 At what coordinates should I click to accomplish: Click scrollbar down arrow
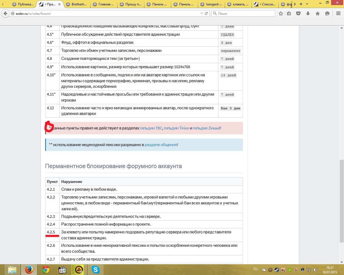click(342, 262)
